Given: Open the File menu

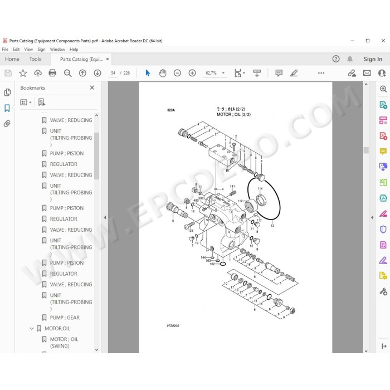Looking at the screenshot, I should [5, 49].
